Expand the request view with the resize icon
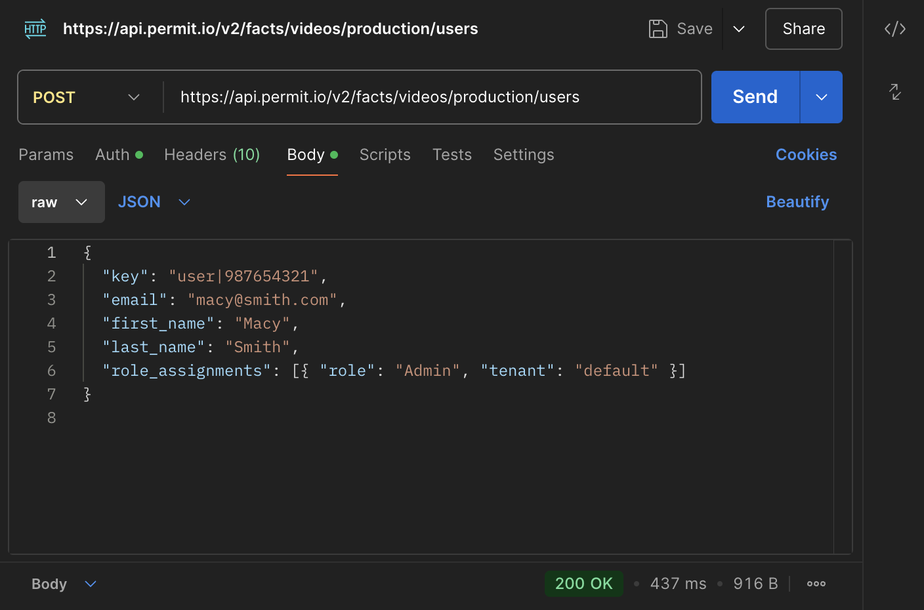924x610 pixels. [x=894, y=92]
